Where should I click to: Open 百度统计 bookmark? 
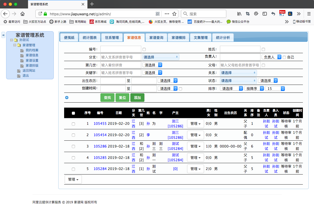coord(205,22)
